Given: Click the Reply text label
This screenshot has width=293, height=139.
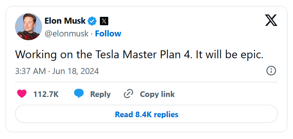Looking at the screenshot, I should click(x=100, y=94).
